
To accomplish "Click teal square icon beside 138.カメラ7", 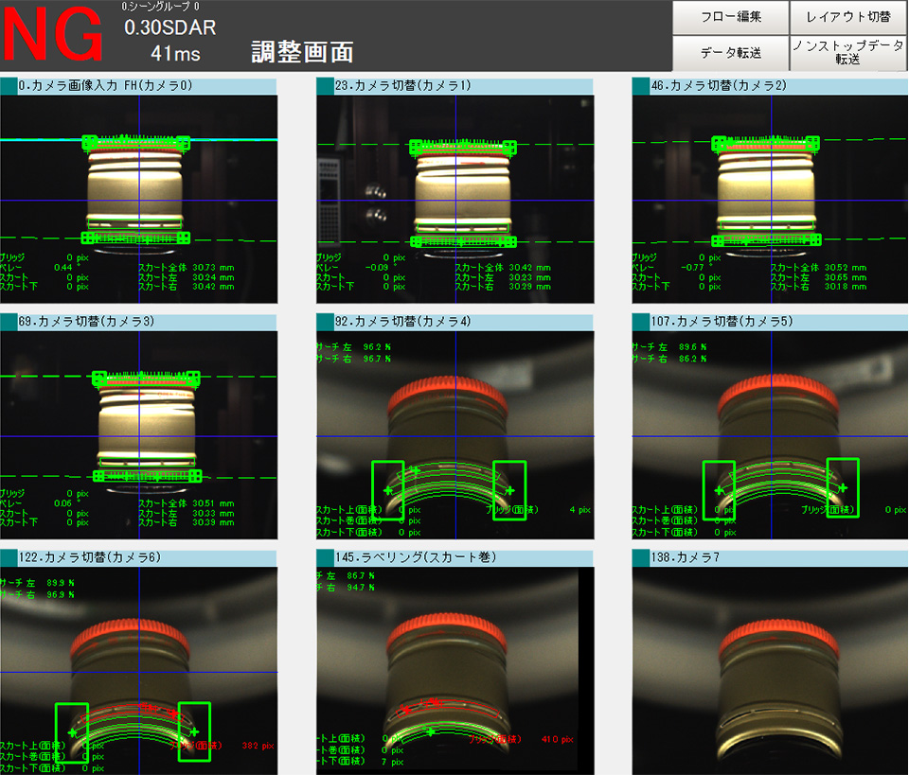I will click(x=641, y=557).
